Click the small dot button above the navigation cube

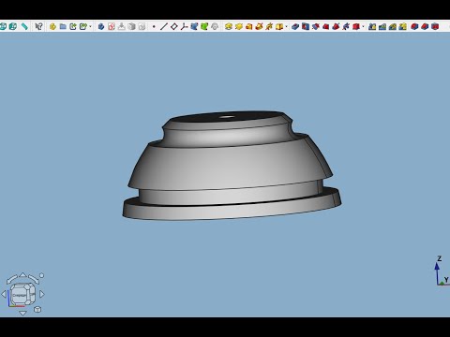(x=41, y=275)
